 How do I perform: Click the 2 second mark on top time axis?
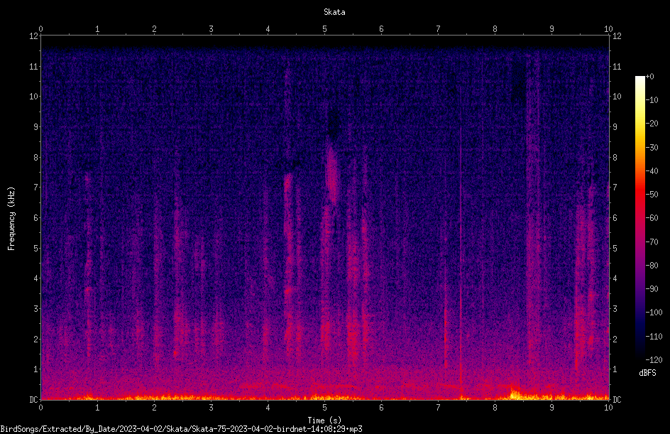coord(154,29)
